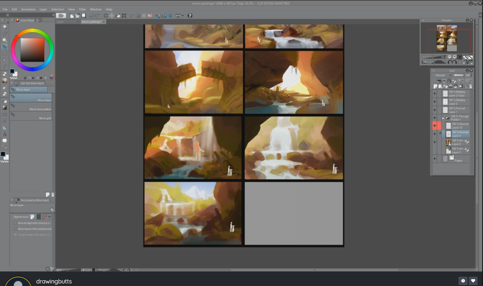Open the Selection menu

[x=58, y=9]
